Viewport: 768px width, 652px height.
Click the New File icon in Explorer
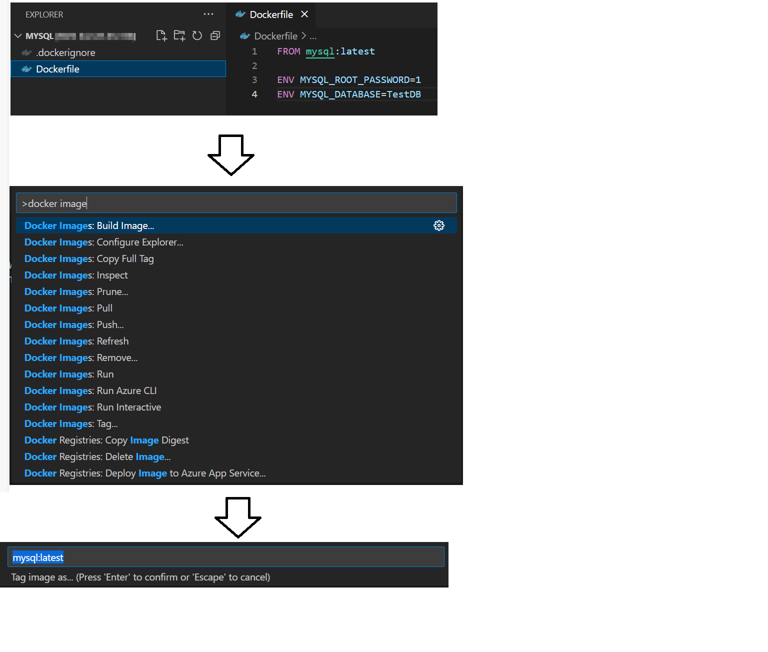pos(161,35)
